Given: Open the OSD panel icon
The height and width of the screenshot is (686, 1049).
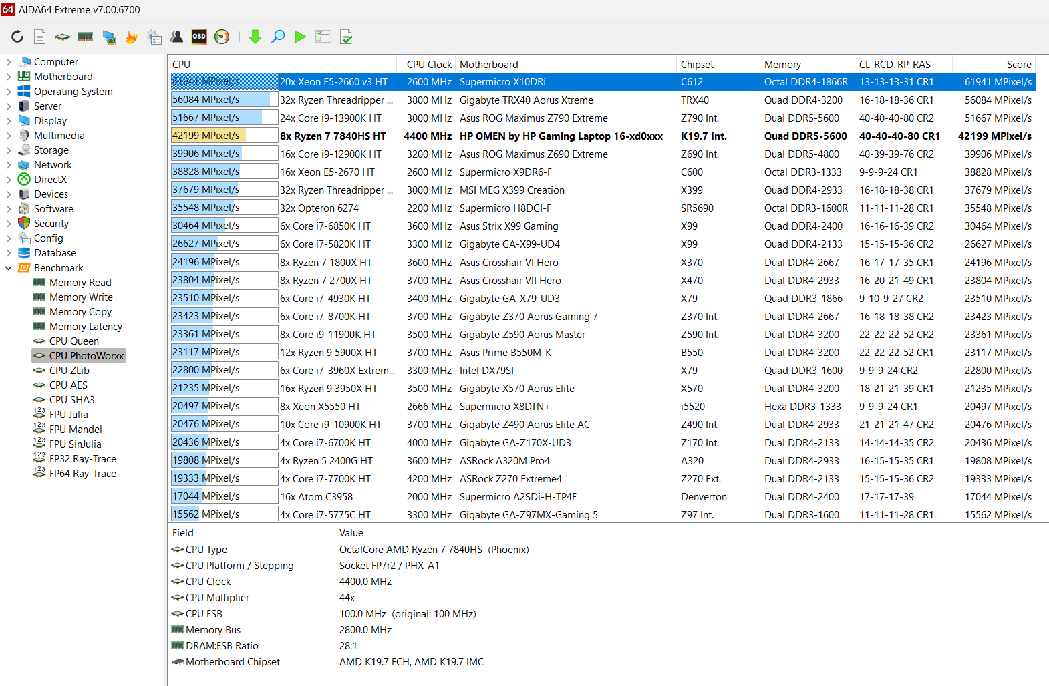Looking at the screenshot, I should click(x=199, y=37).
